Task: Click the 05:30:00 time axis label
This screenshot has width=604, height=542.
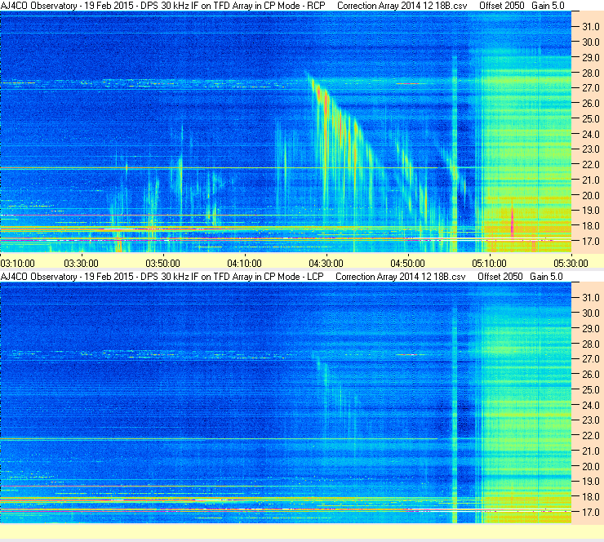Action: coord(571,264)
